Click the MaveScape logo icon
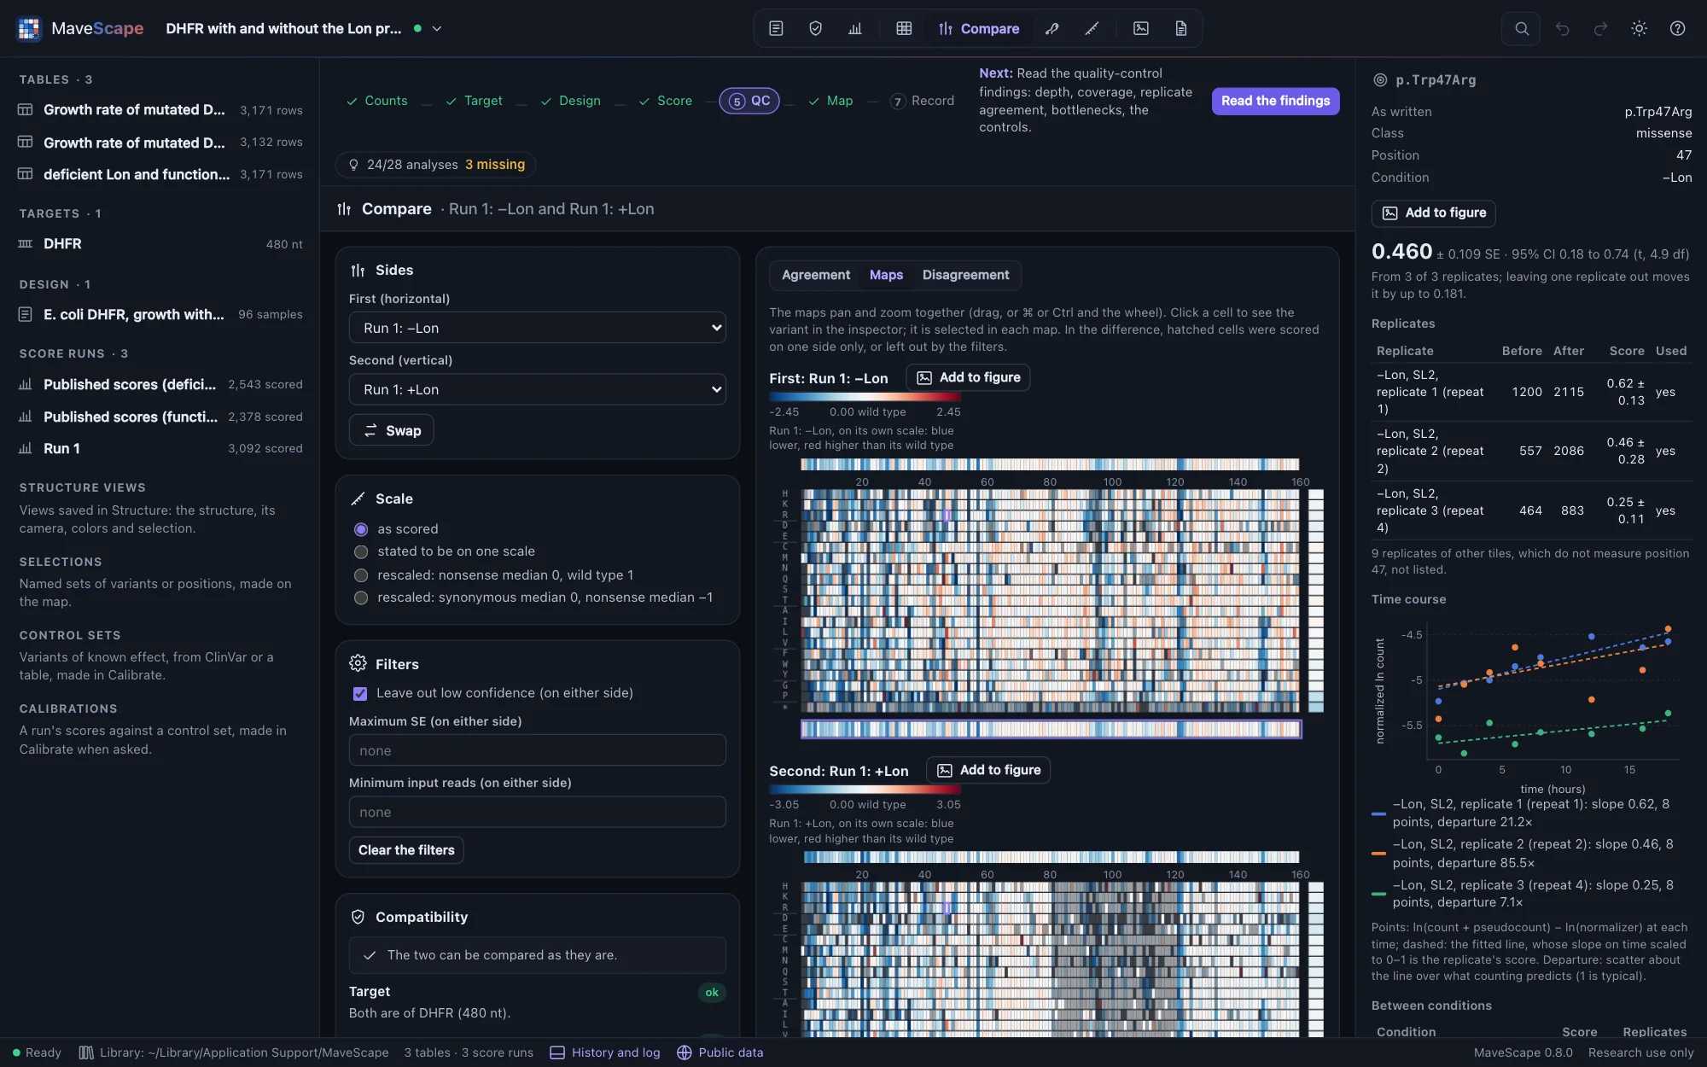1707x1067 pixels. 29,28
